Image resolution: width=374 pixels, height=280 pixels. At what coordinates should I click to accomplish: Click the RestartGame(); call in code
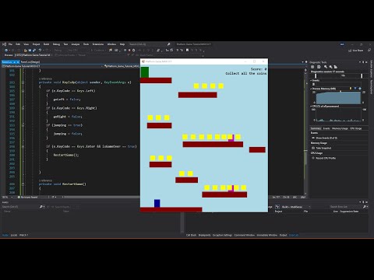(x=66, y=155)
